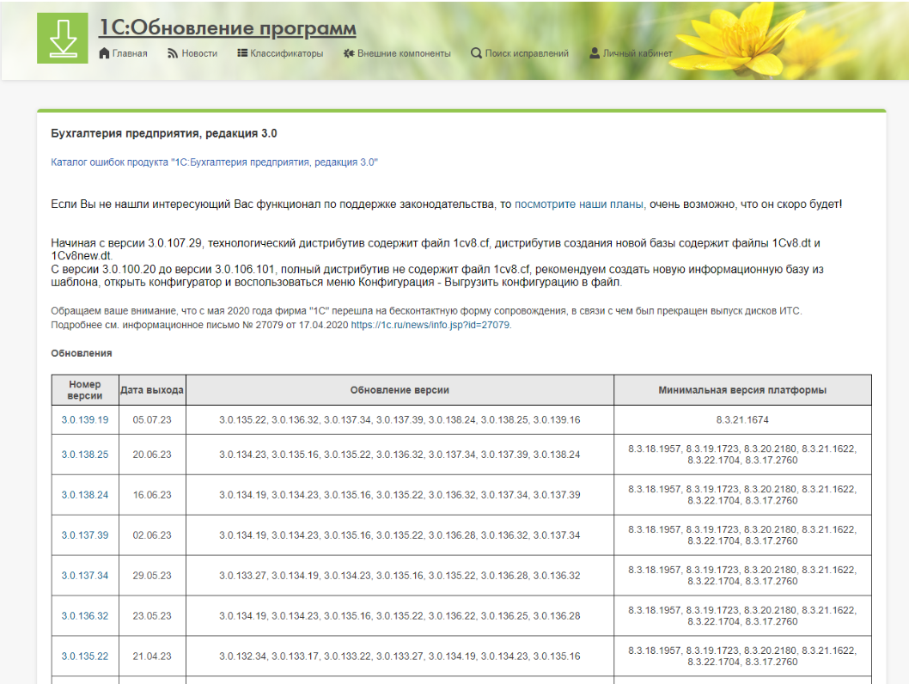Viewport: 909px width, 684px height.
Task: Open the 1c.ru news info letter link
Action: (430, 325)
